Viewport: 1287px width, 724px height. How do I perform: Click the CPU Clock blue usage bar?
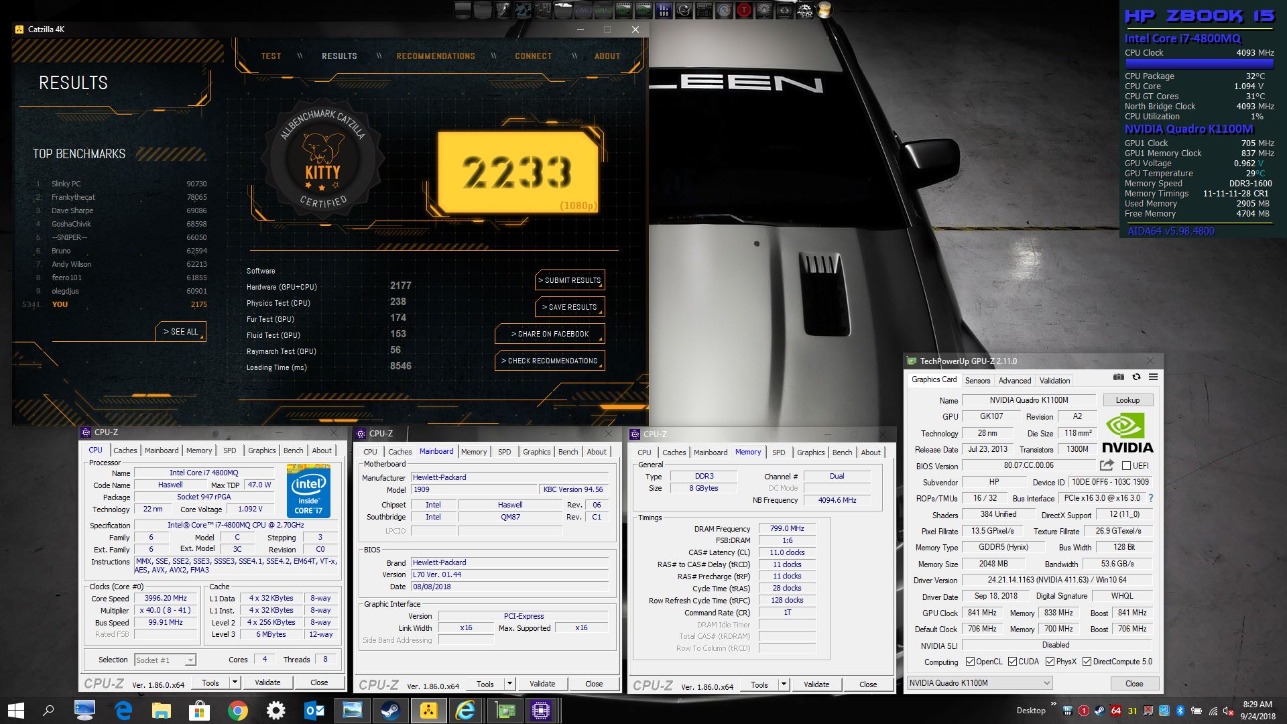coord(1199,64)
